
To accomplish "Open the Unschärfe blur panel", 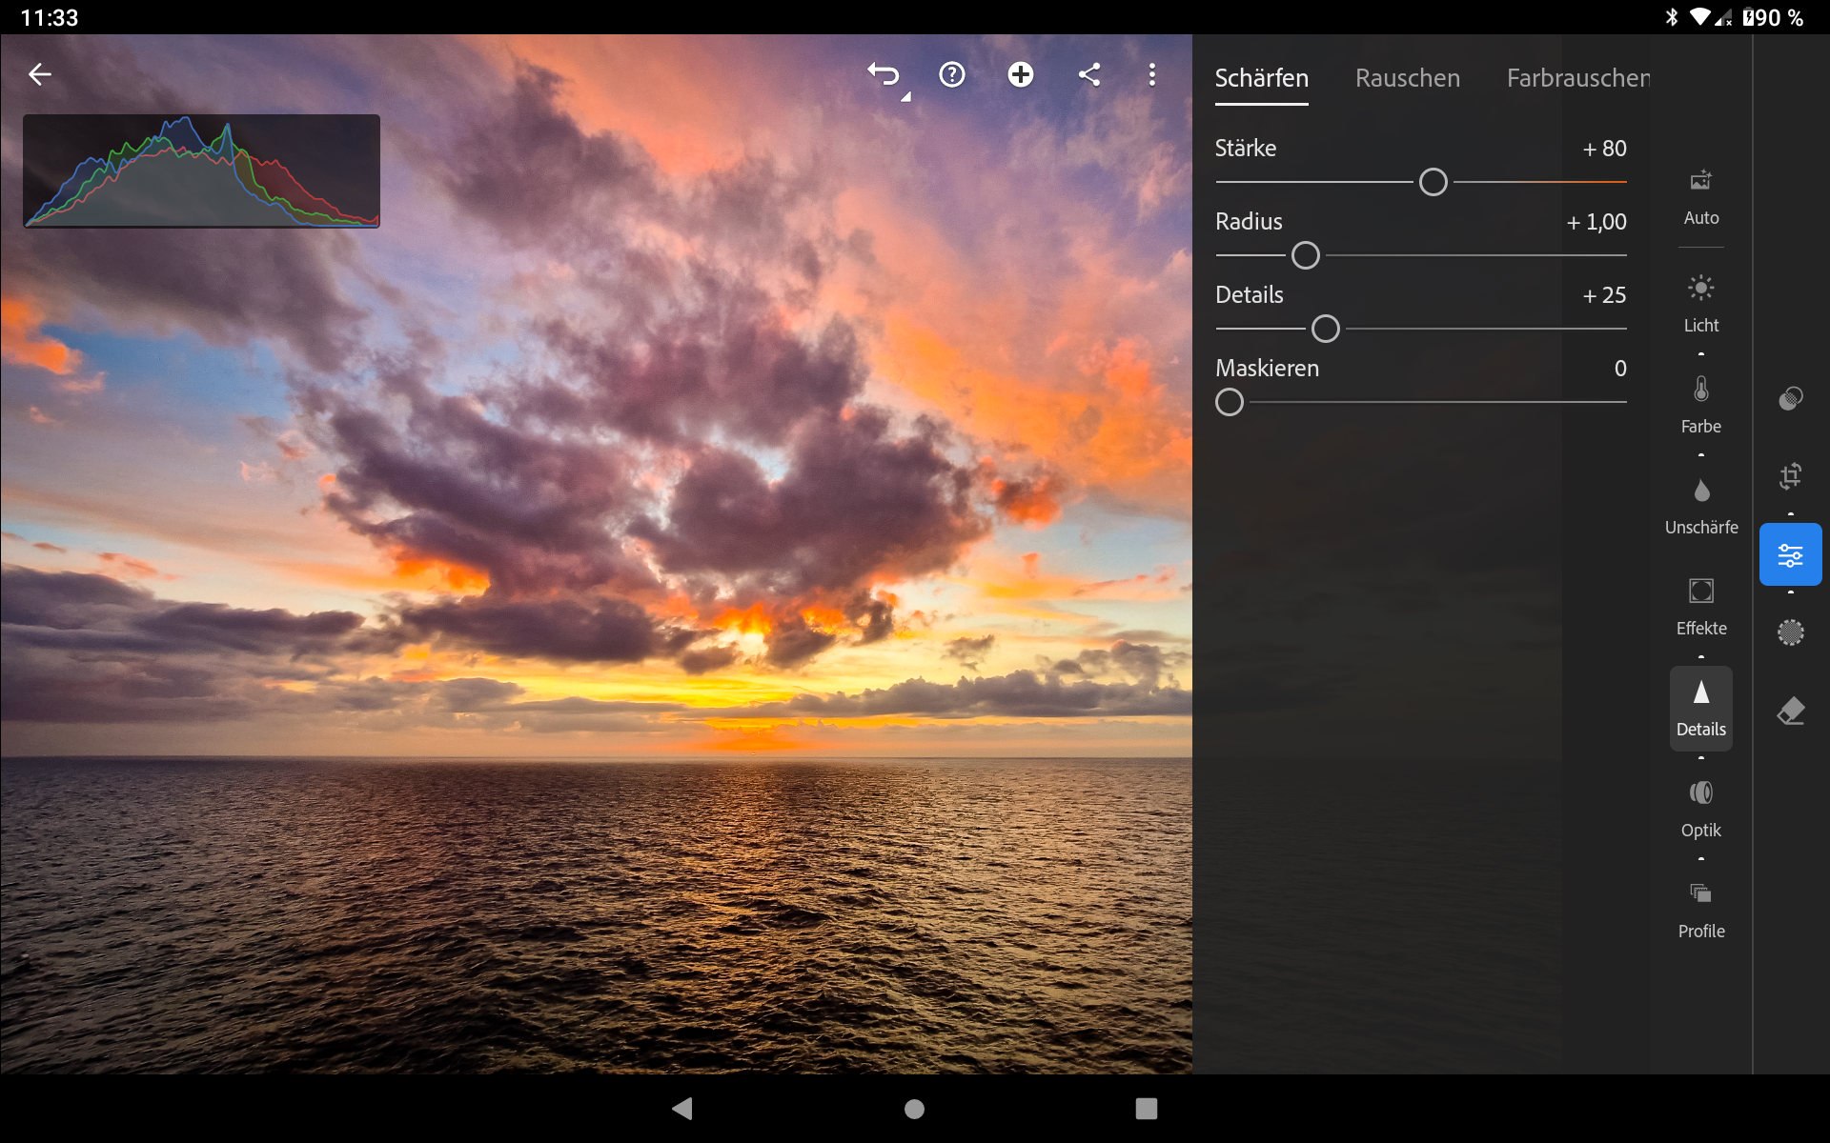I will (1700, 505).
